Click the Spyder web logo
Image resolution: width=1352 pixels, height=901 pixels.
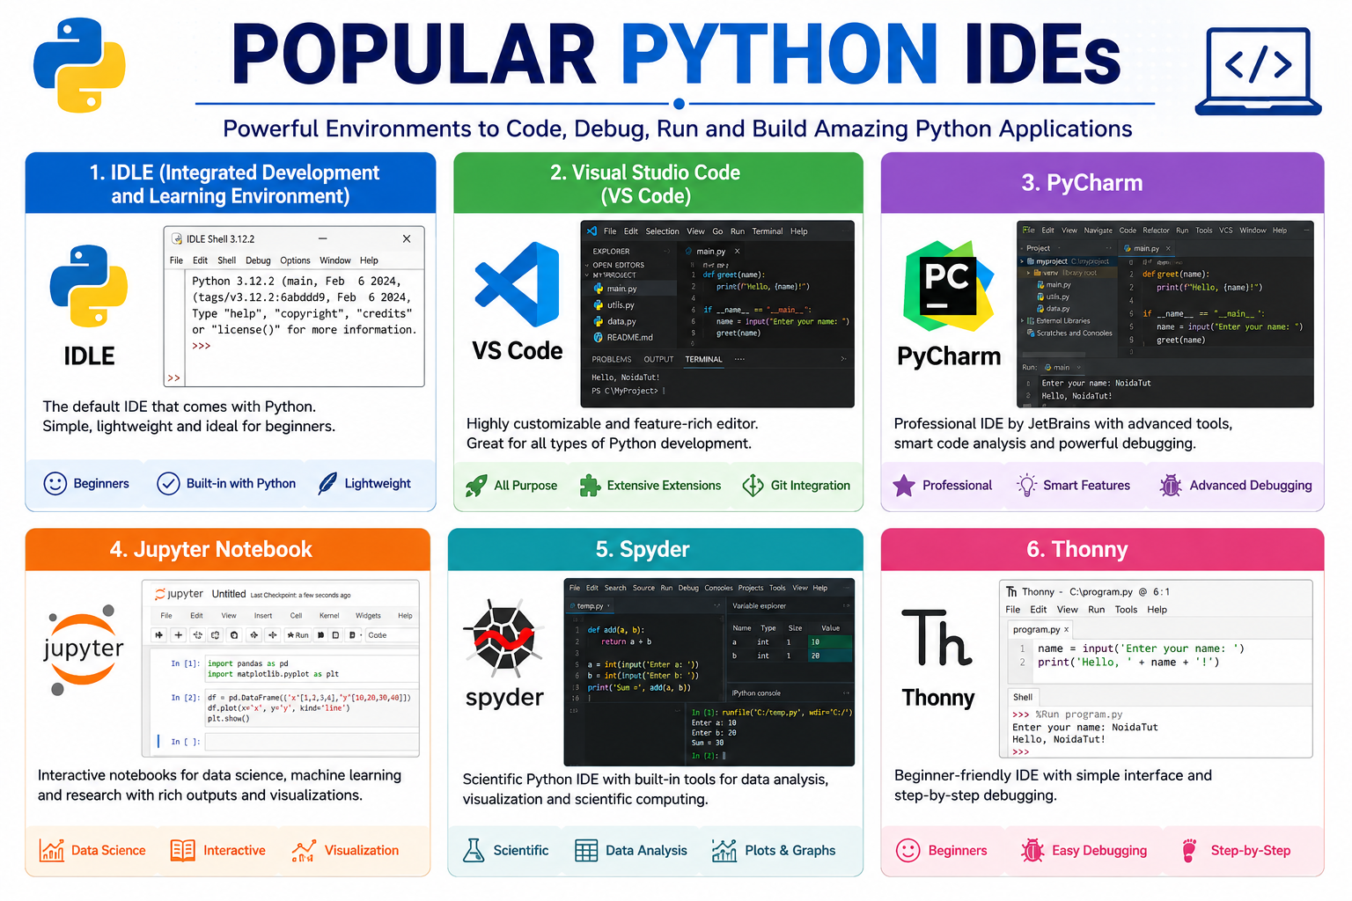tap(503, 637)
